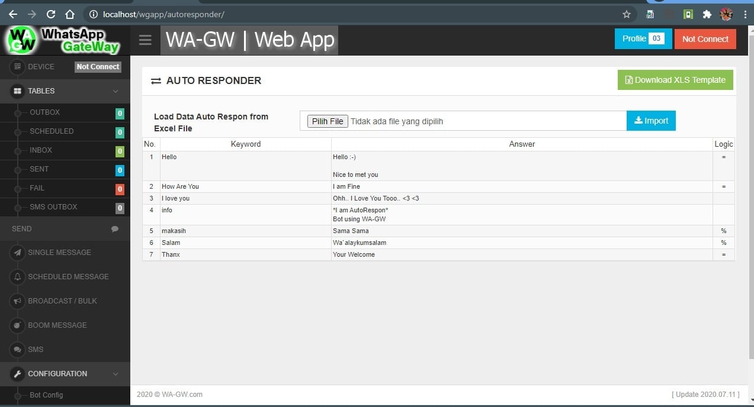Click the Answer column header

pos(522,144)
